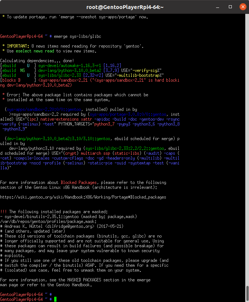This screenshot has width=249, height=302.
Task: Select 'sys-devel/automake-1.16.3-r1' package text
Action: click(x=70, y=66)
